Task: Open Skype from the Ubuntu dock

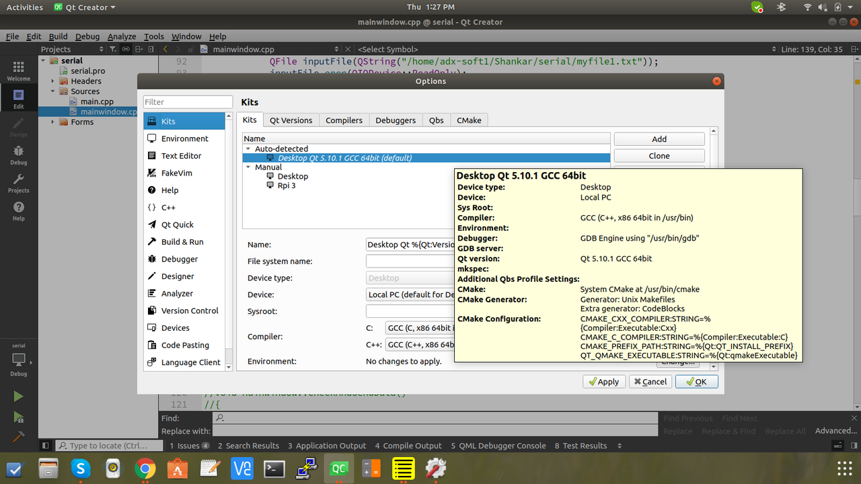Action: coord(81,469)
